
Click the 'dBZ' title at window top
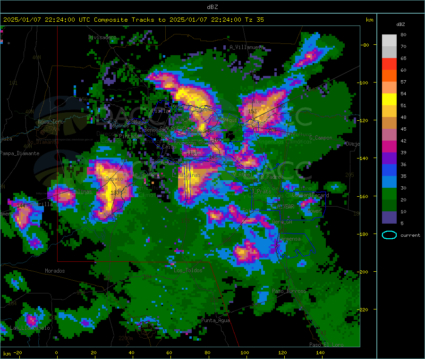tap(212, 7)
